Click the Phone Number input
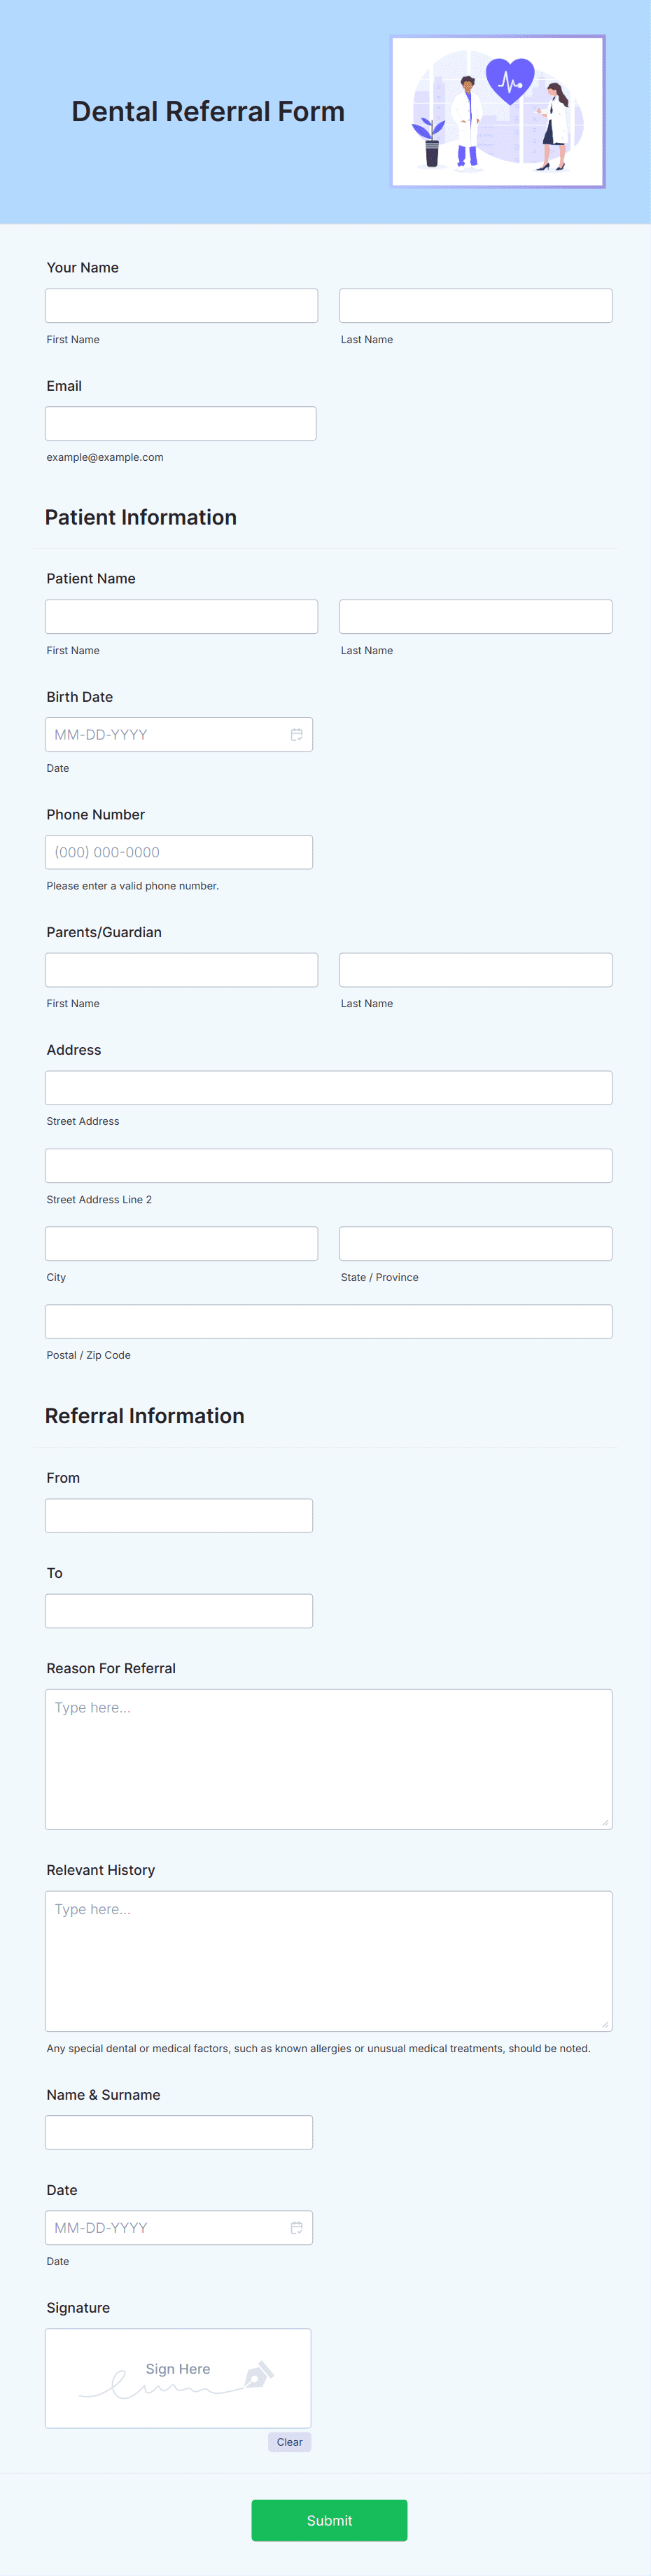651x2576 pixels. [178, 851]
